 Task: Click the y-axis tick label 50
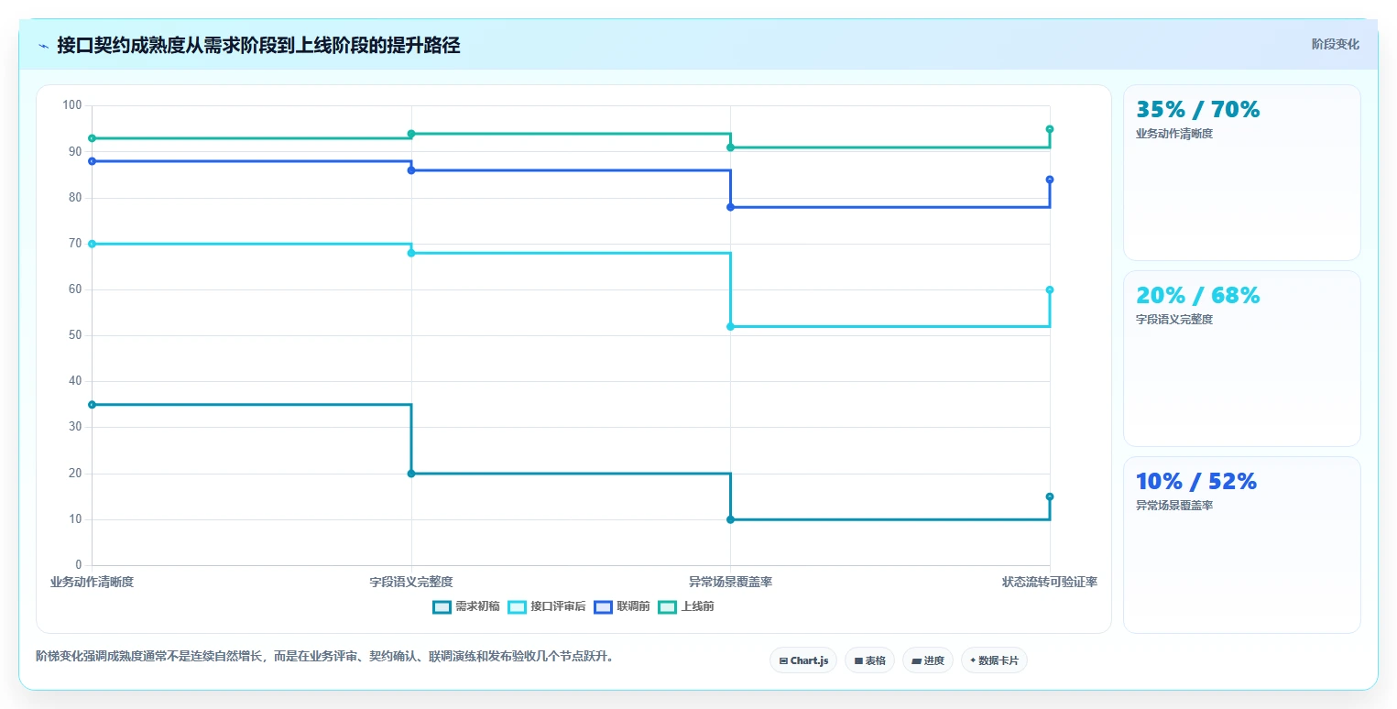click(75, 335)
